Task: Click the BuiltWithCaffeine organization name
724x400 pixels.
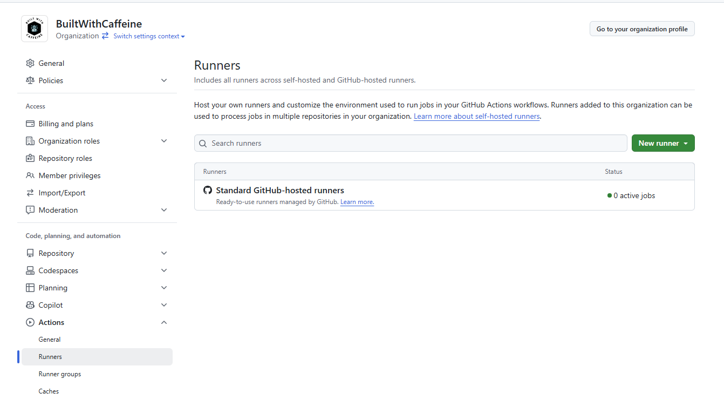Action: coord(99,24)
